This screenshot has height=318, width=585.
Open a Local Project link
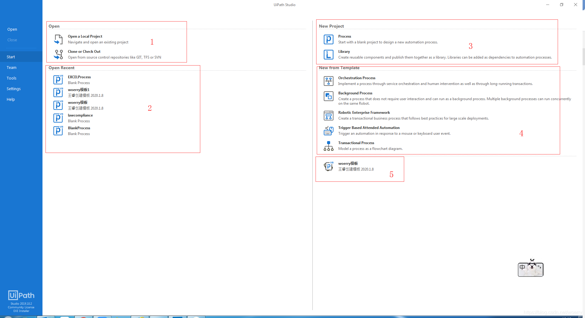click(85, 36)
